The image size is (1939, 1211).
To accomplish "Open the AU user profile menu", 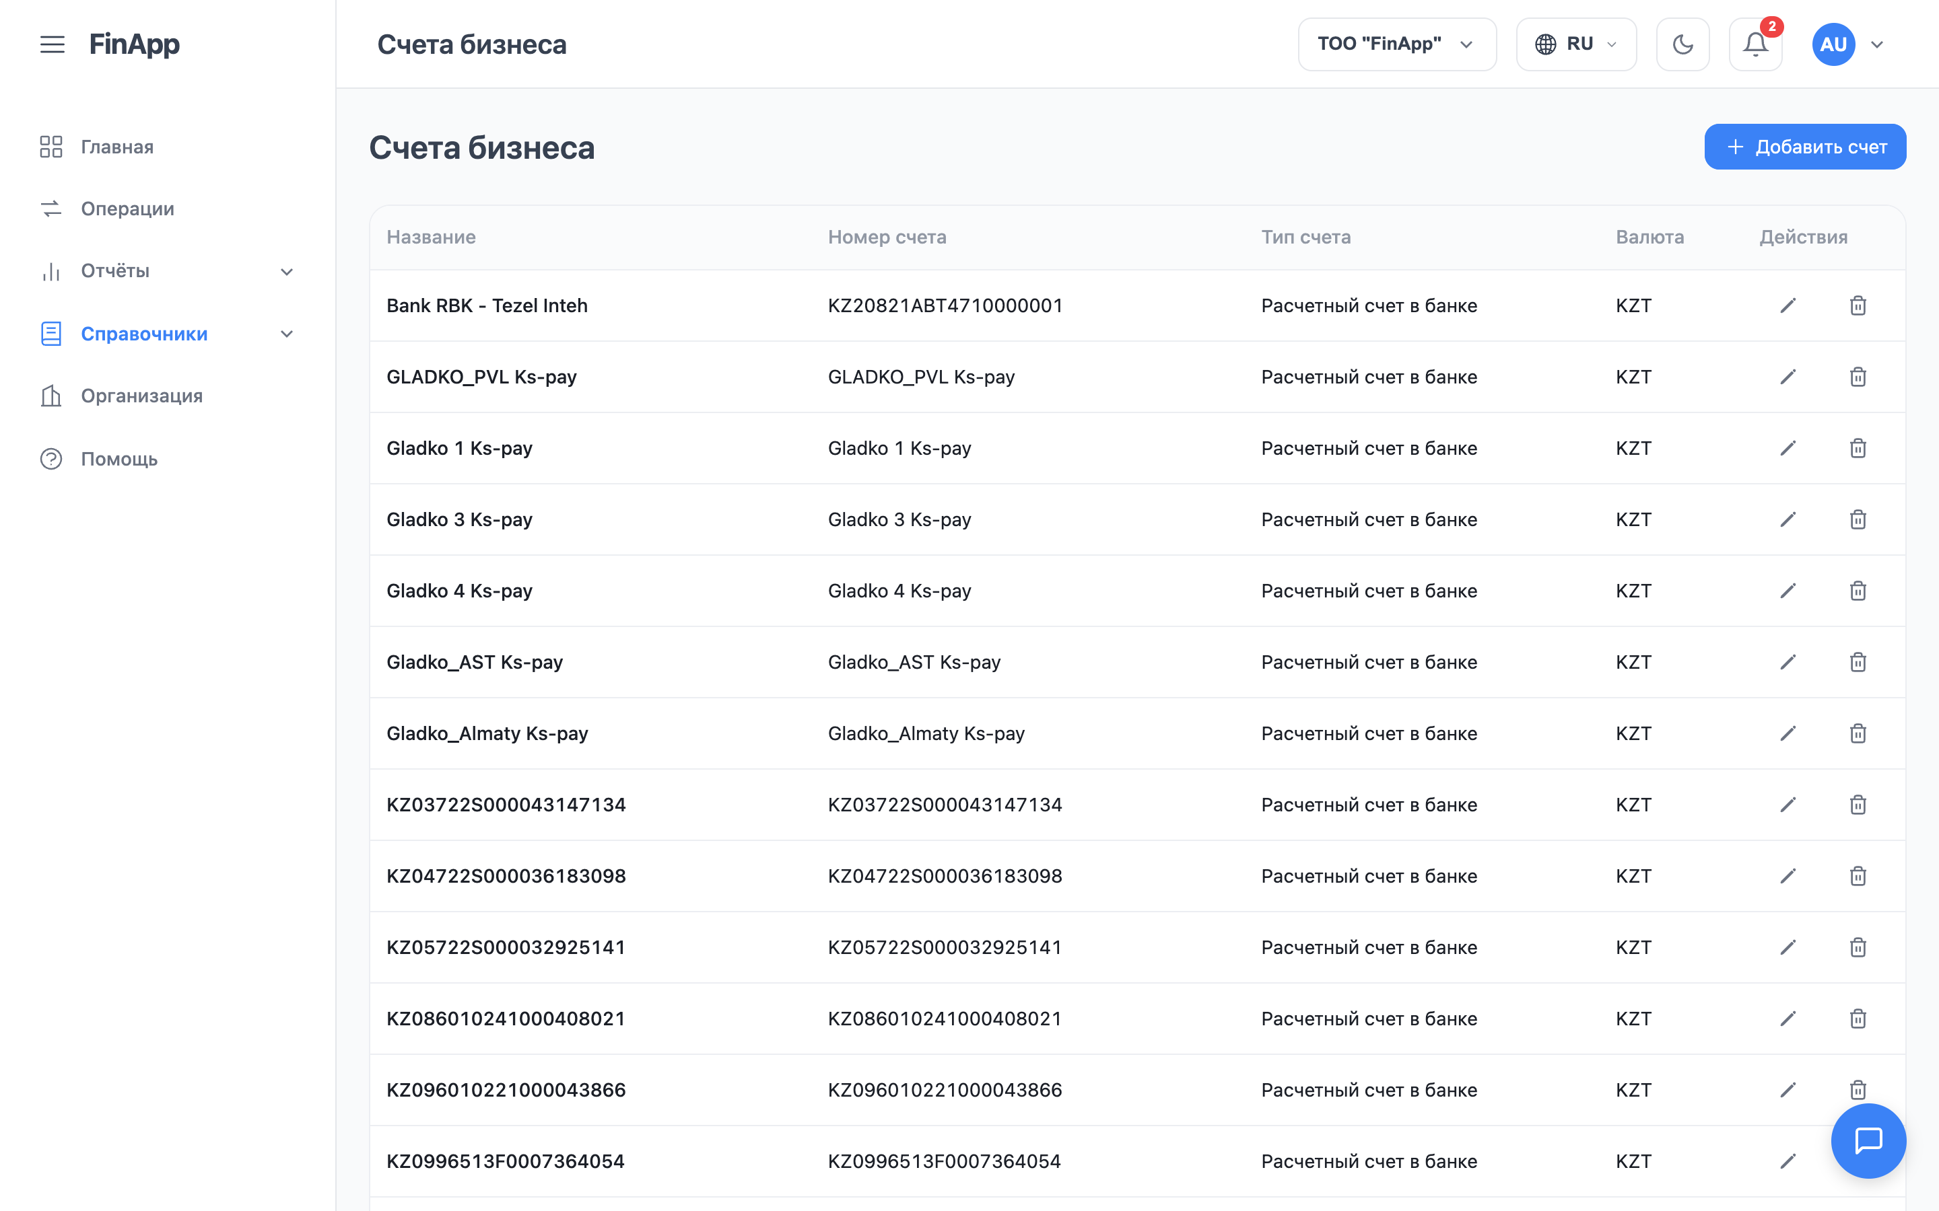I will click(x=1847, y=44).
